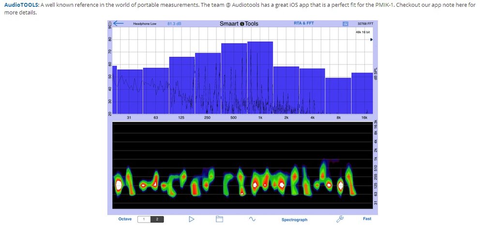The width and height of the screenshot is (484, 228).
Task: Click the RTA & FFT mode label
Action: coord(304,23)
